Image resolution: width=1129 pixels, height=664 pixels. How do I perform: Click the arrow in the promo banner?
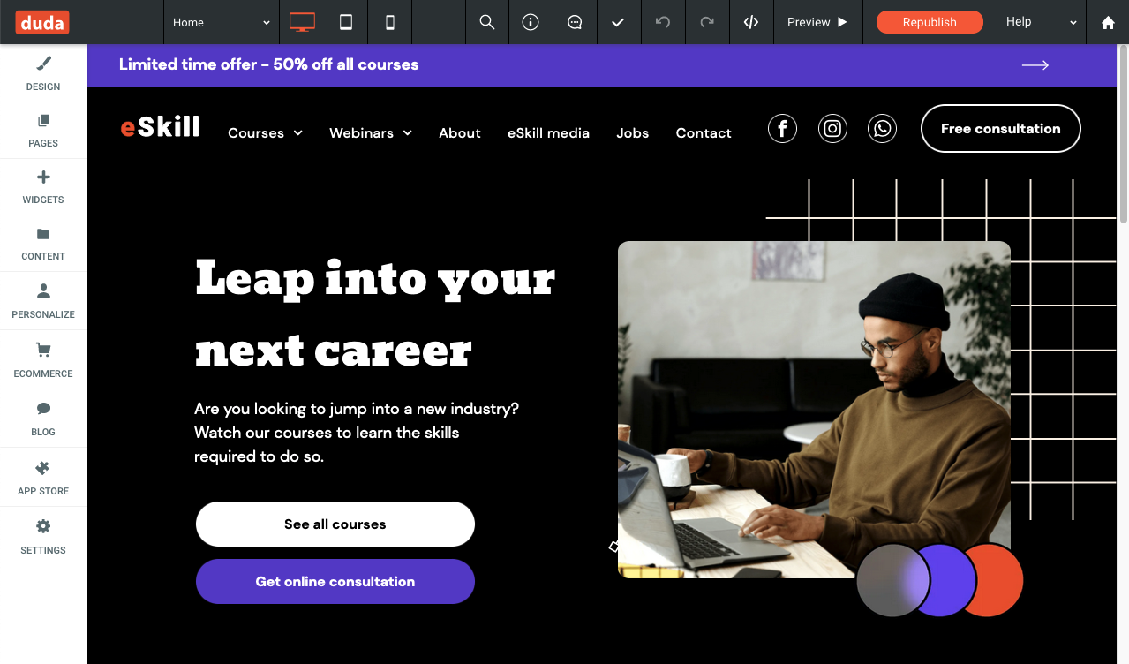1035,65
